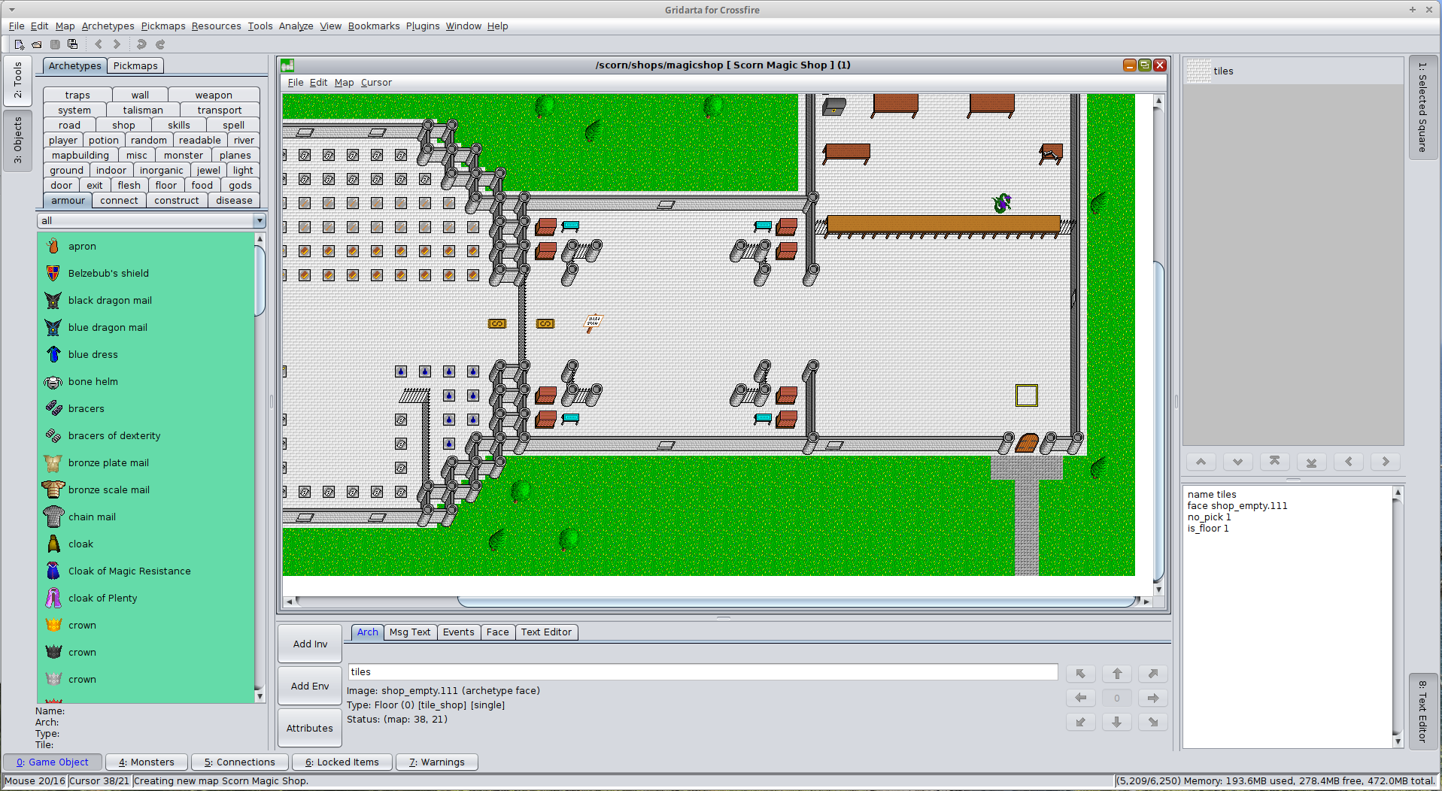
Task: Click the green dragon monster on the map
Action: pyautogui.click(x=1002, y=203)
